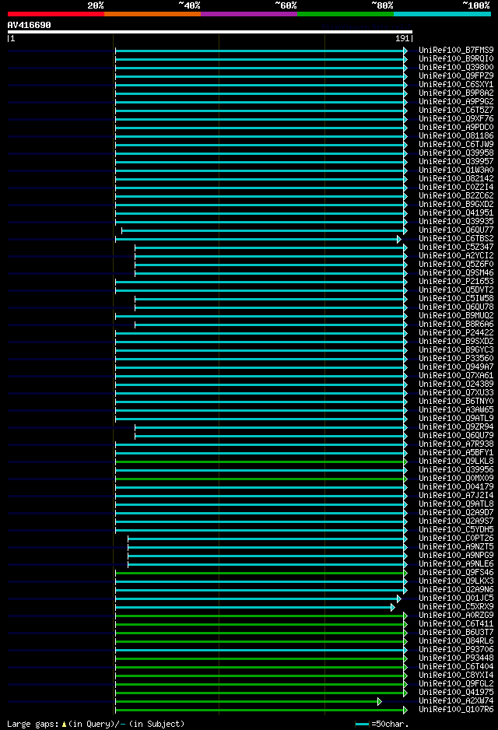Open hit UniRef100_B9RQI0
Screen dimensions: 498x730
tap(456, 58)
